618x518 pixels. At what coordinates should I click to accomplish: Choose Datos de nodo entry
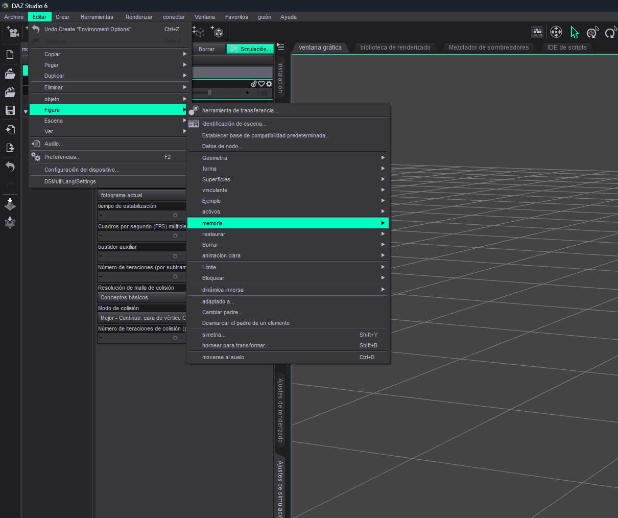pos(288,146)
